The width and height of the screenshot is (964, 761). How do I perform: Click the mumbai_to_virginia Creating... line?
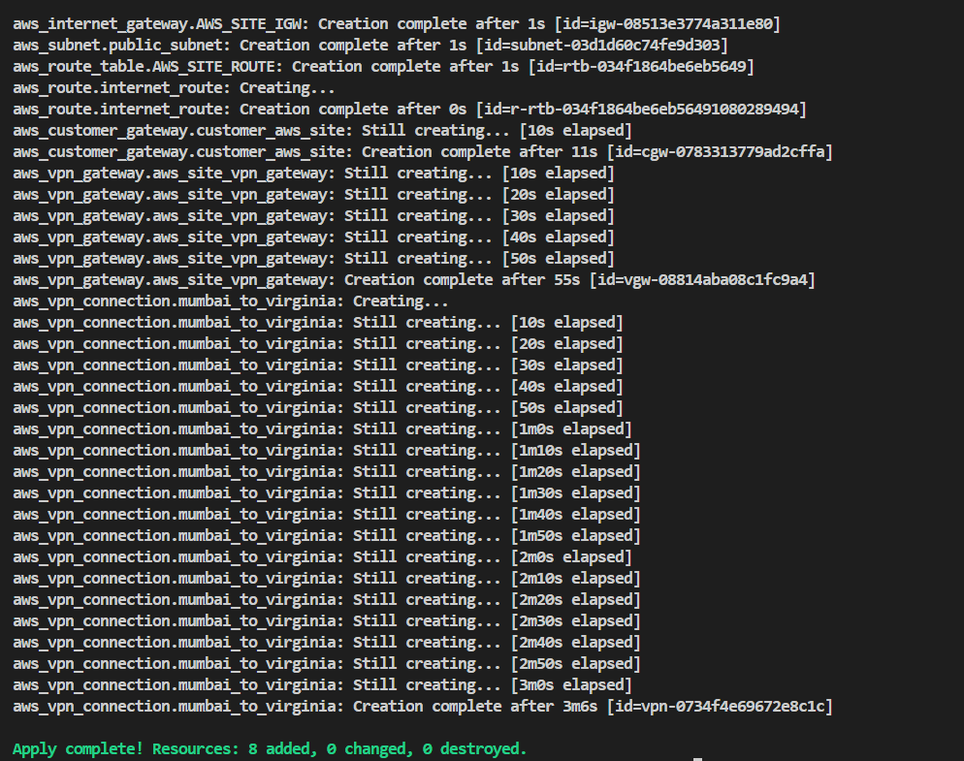(x=231, y=301)
